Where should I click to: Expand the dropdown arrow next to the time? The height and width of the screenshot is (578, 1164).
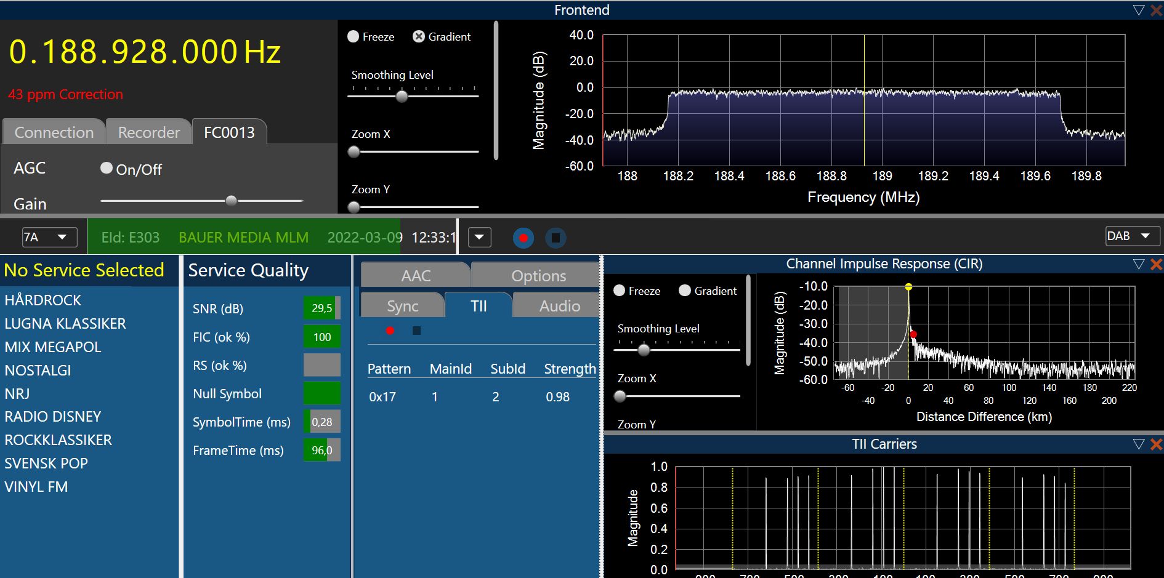pyautogui.click(x=479, y=237)
